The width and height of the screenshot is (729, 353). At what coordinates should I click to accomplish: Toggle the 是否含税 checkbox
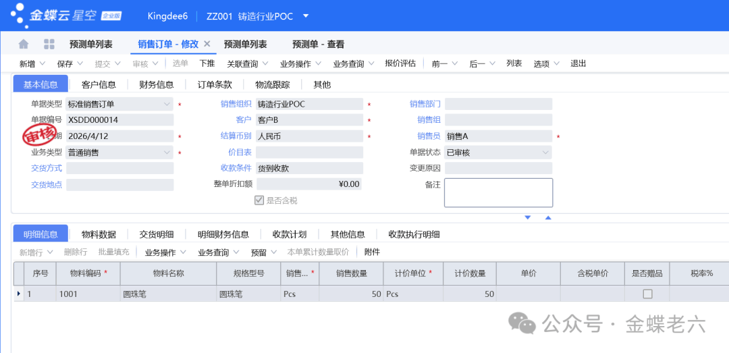(259, 200)
